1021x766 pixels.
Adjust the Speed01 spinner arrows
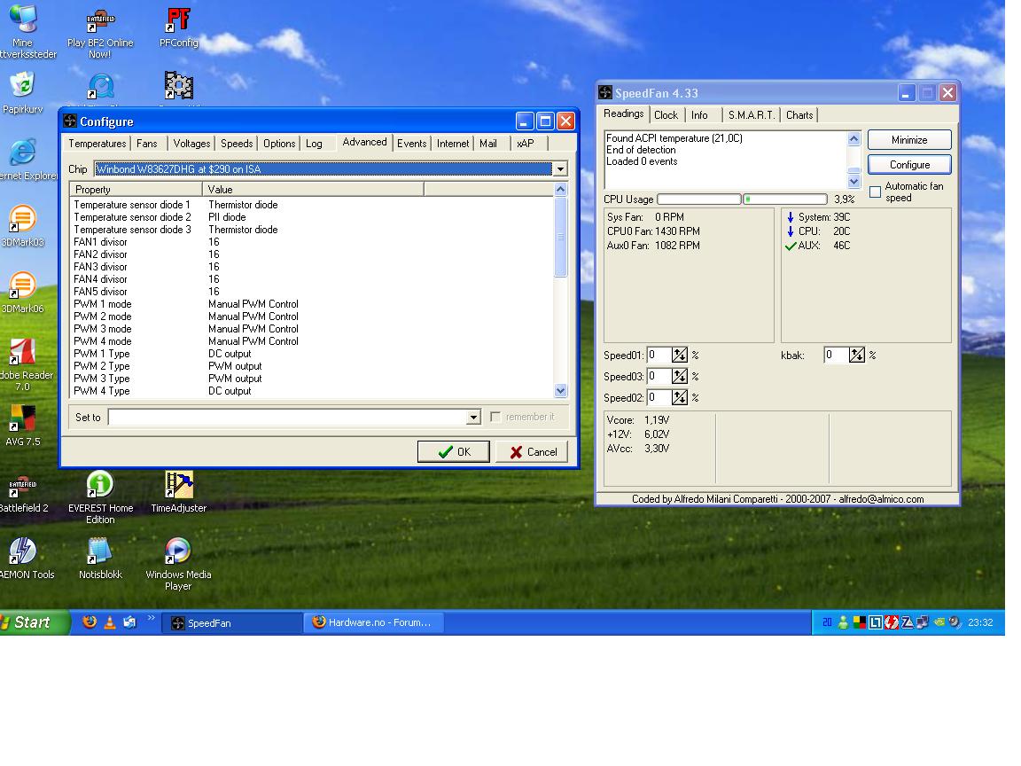pos(679,355)
